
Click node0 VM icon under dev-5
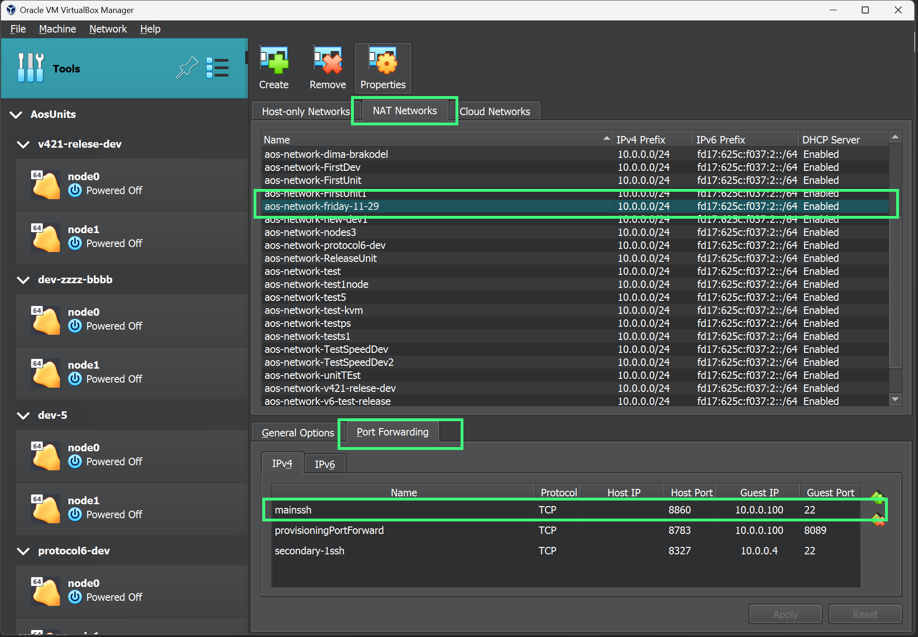[x=46, y=456]
